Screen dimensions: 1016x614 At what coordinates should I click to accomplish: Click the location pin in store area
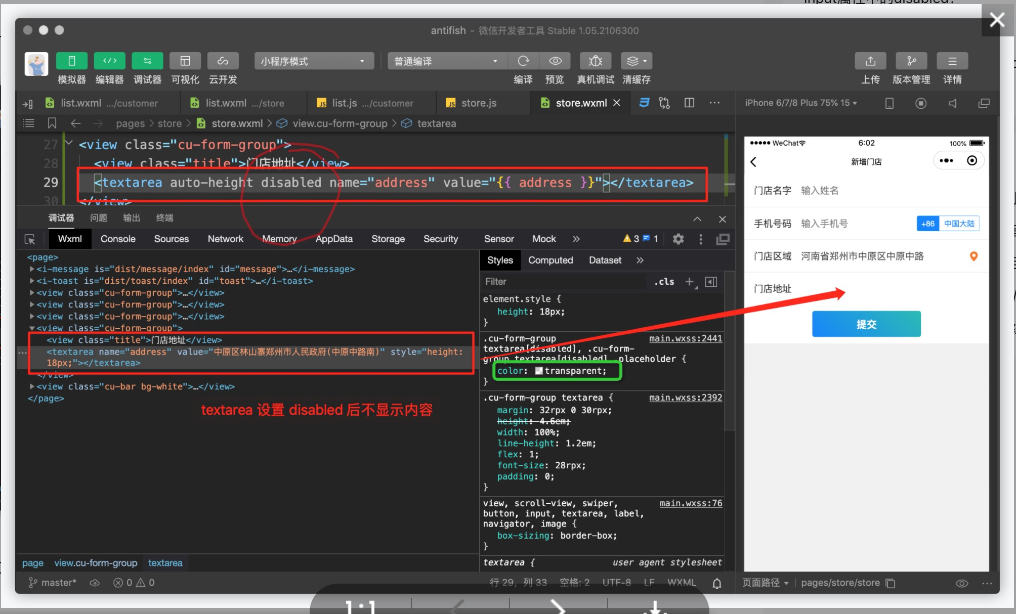pyautogui.click(x=973, y=256)
